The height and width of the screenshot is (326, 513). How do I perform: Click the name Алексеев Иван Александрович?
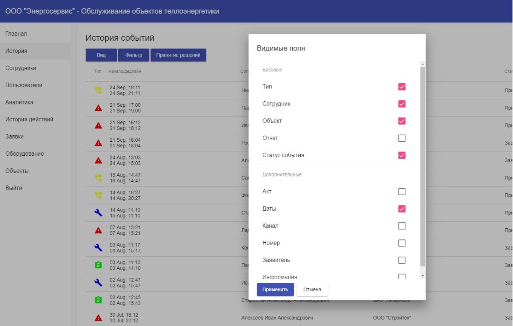(x=277, y=318)
